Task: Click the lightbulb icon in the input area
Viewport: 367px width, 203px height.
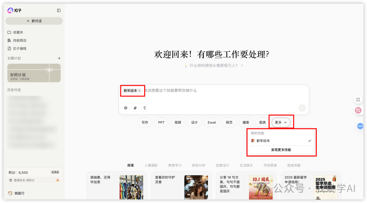Action: [x=144, y=108]
